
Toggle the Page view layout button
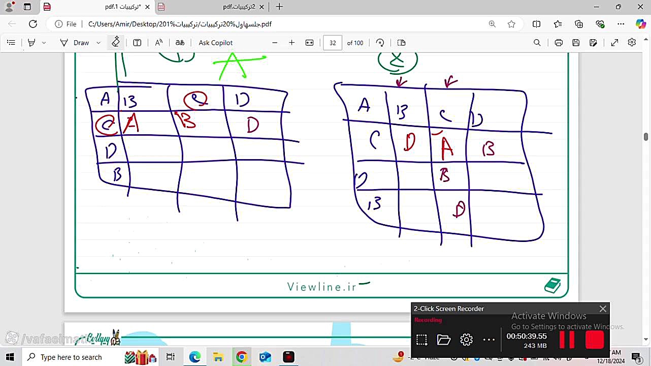(x=401, y=43)
